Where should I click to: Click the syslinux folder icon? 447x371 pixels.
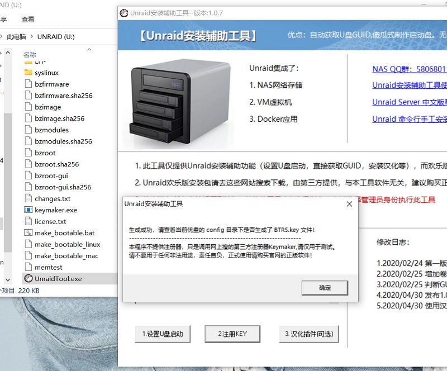pyautogui.click(x=28, y=73)
